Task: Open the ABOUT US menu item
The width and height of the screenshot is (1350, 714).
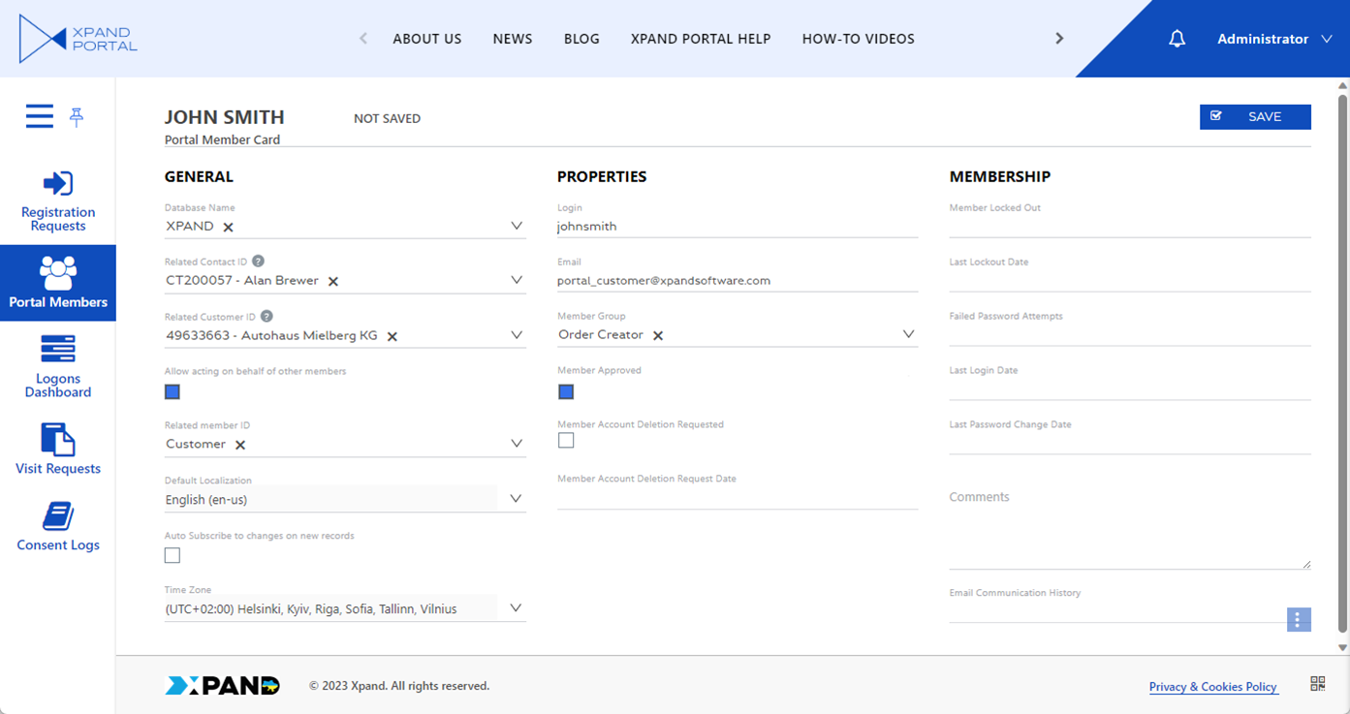Action: [426, 39]
